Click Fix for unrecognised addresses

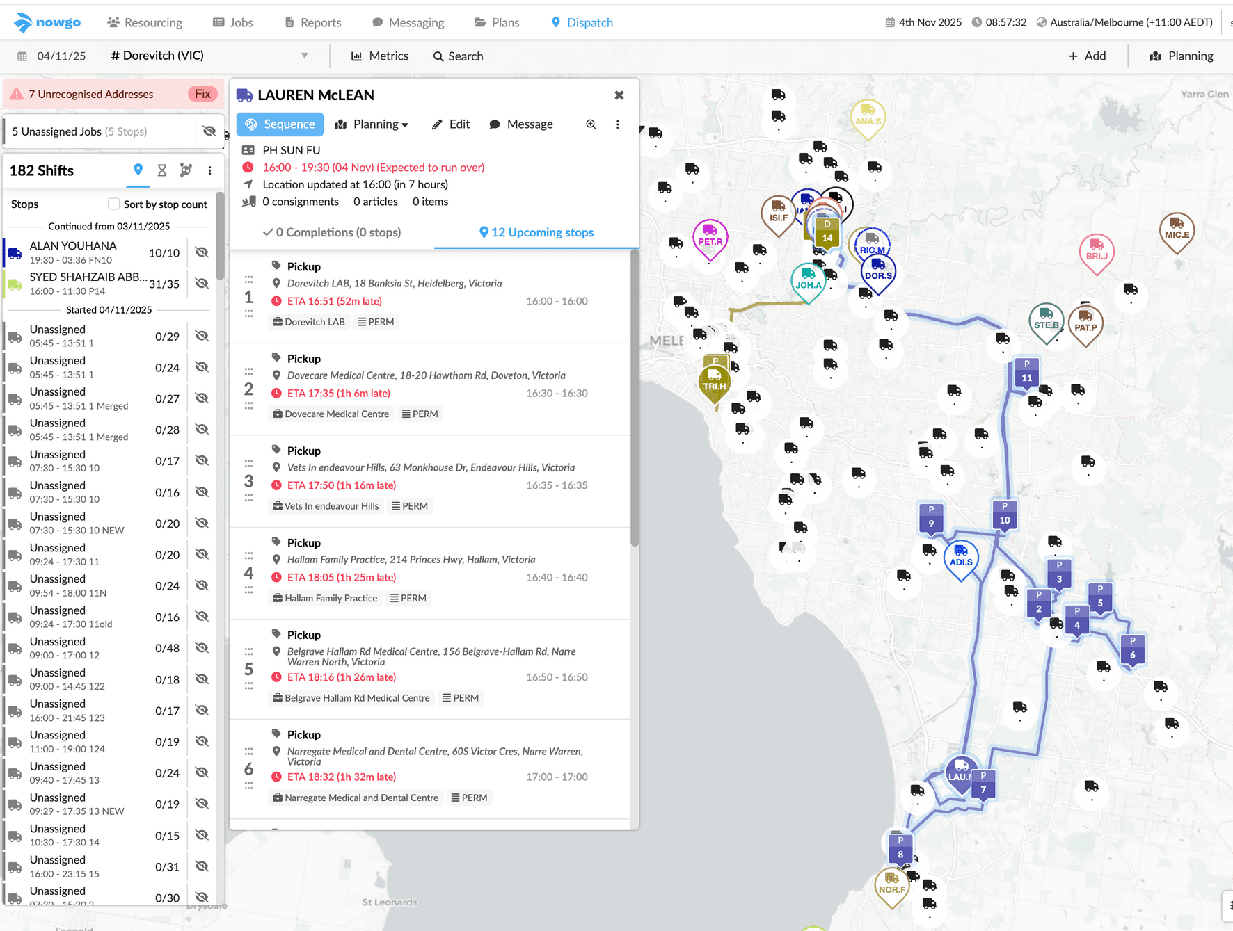click(x=202, y=94)
